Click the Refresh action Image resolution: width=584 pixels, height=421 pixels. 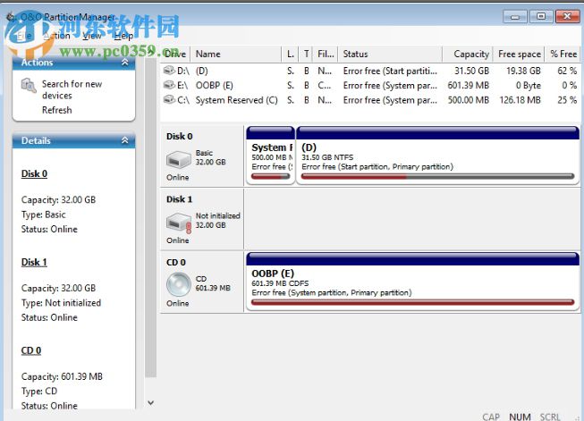[56, 110]
